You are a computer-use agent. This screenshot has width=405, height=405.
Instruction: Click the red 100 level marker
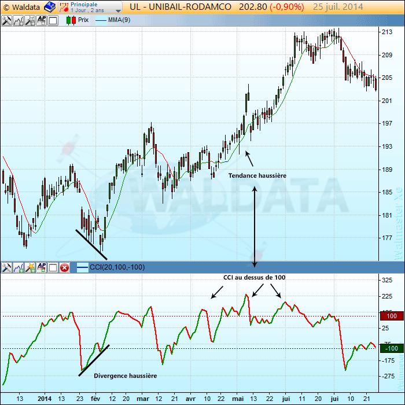pyautogui.click(x=392, y=316)
